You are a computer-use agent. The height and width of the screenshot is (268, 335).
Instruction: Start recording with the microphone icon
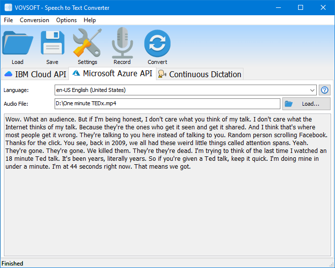click(x=122, y=44)
